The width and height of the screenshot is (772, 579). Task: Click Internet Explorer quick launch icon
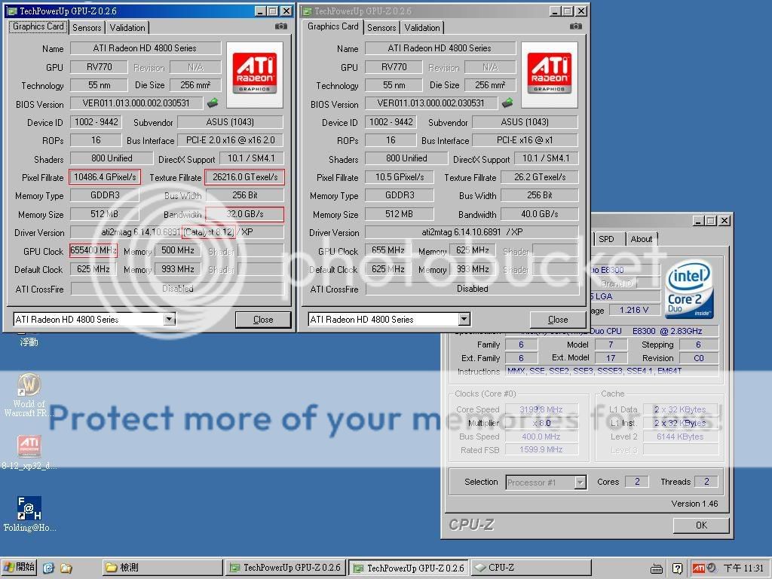coord(49,568)
